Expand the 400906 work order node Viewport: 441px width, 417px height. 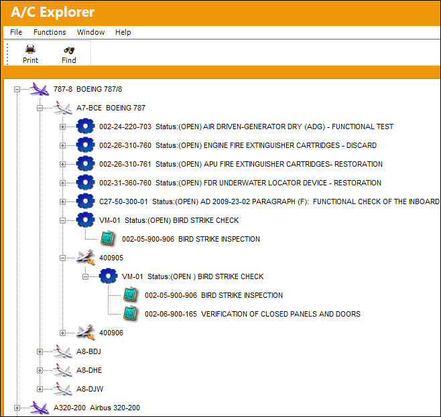pos(62,333)
